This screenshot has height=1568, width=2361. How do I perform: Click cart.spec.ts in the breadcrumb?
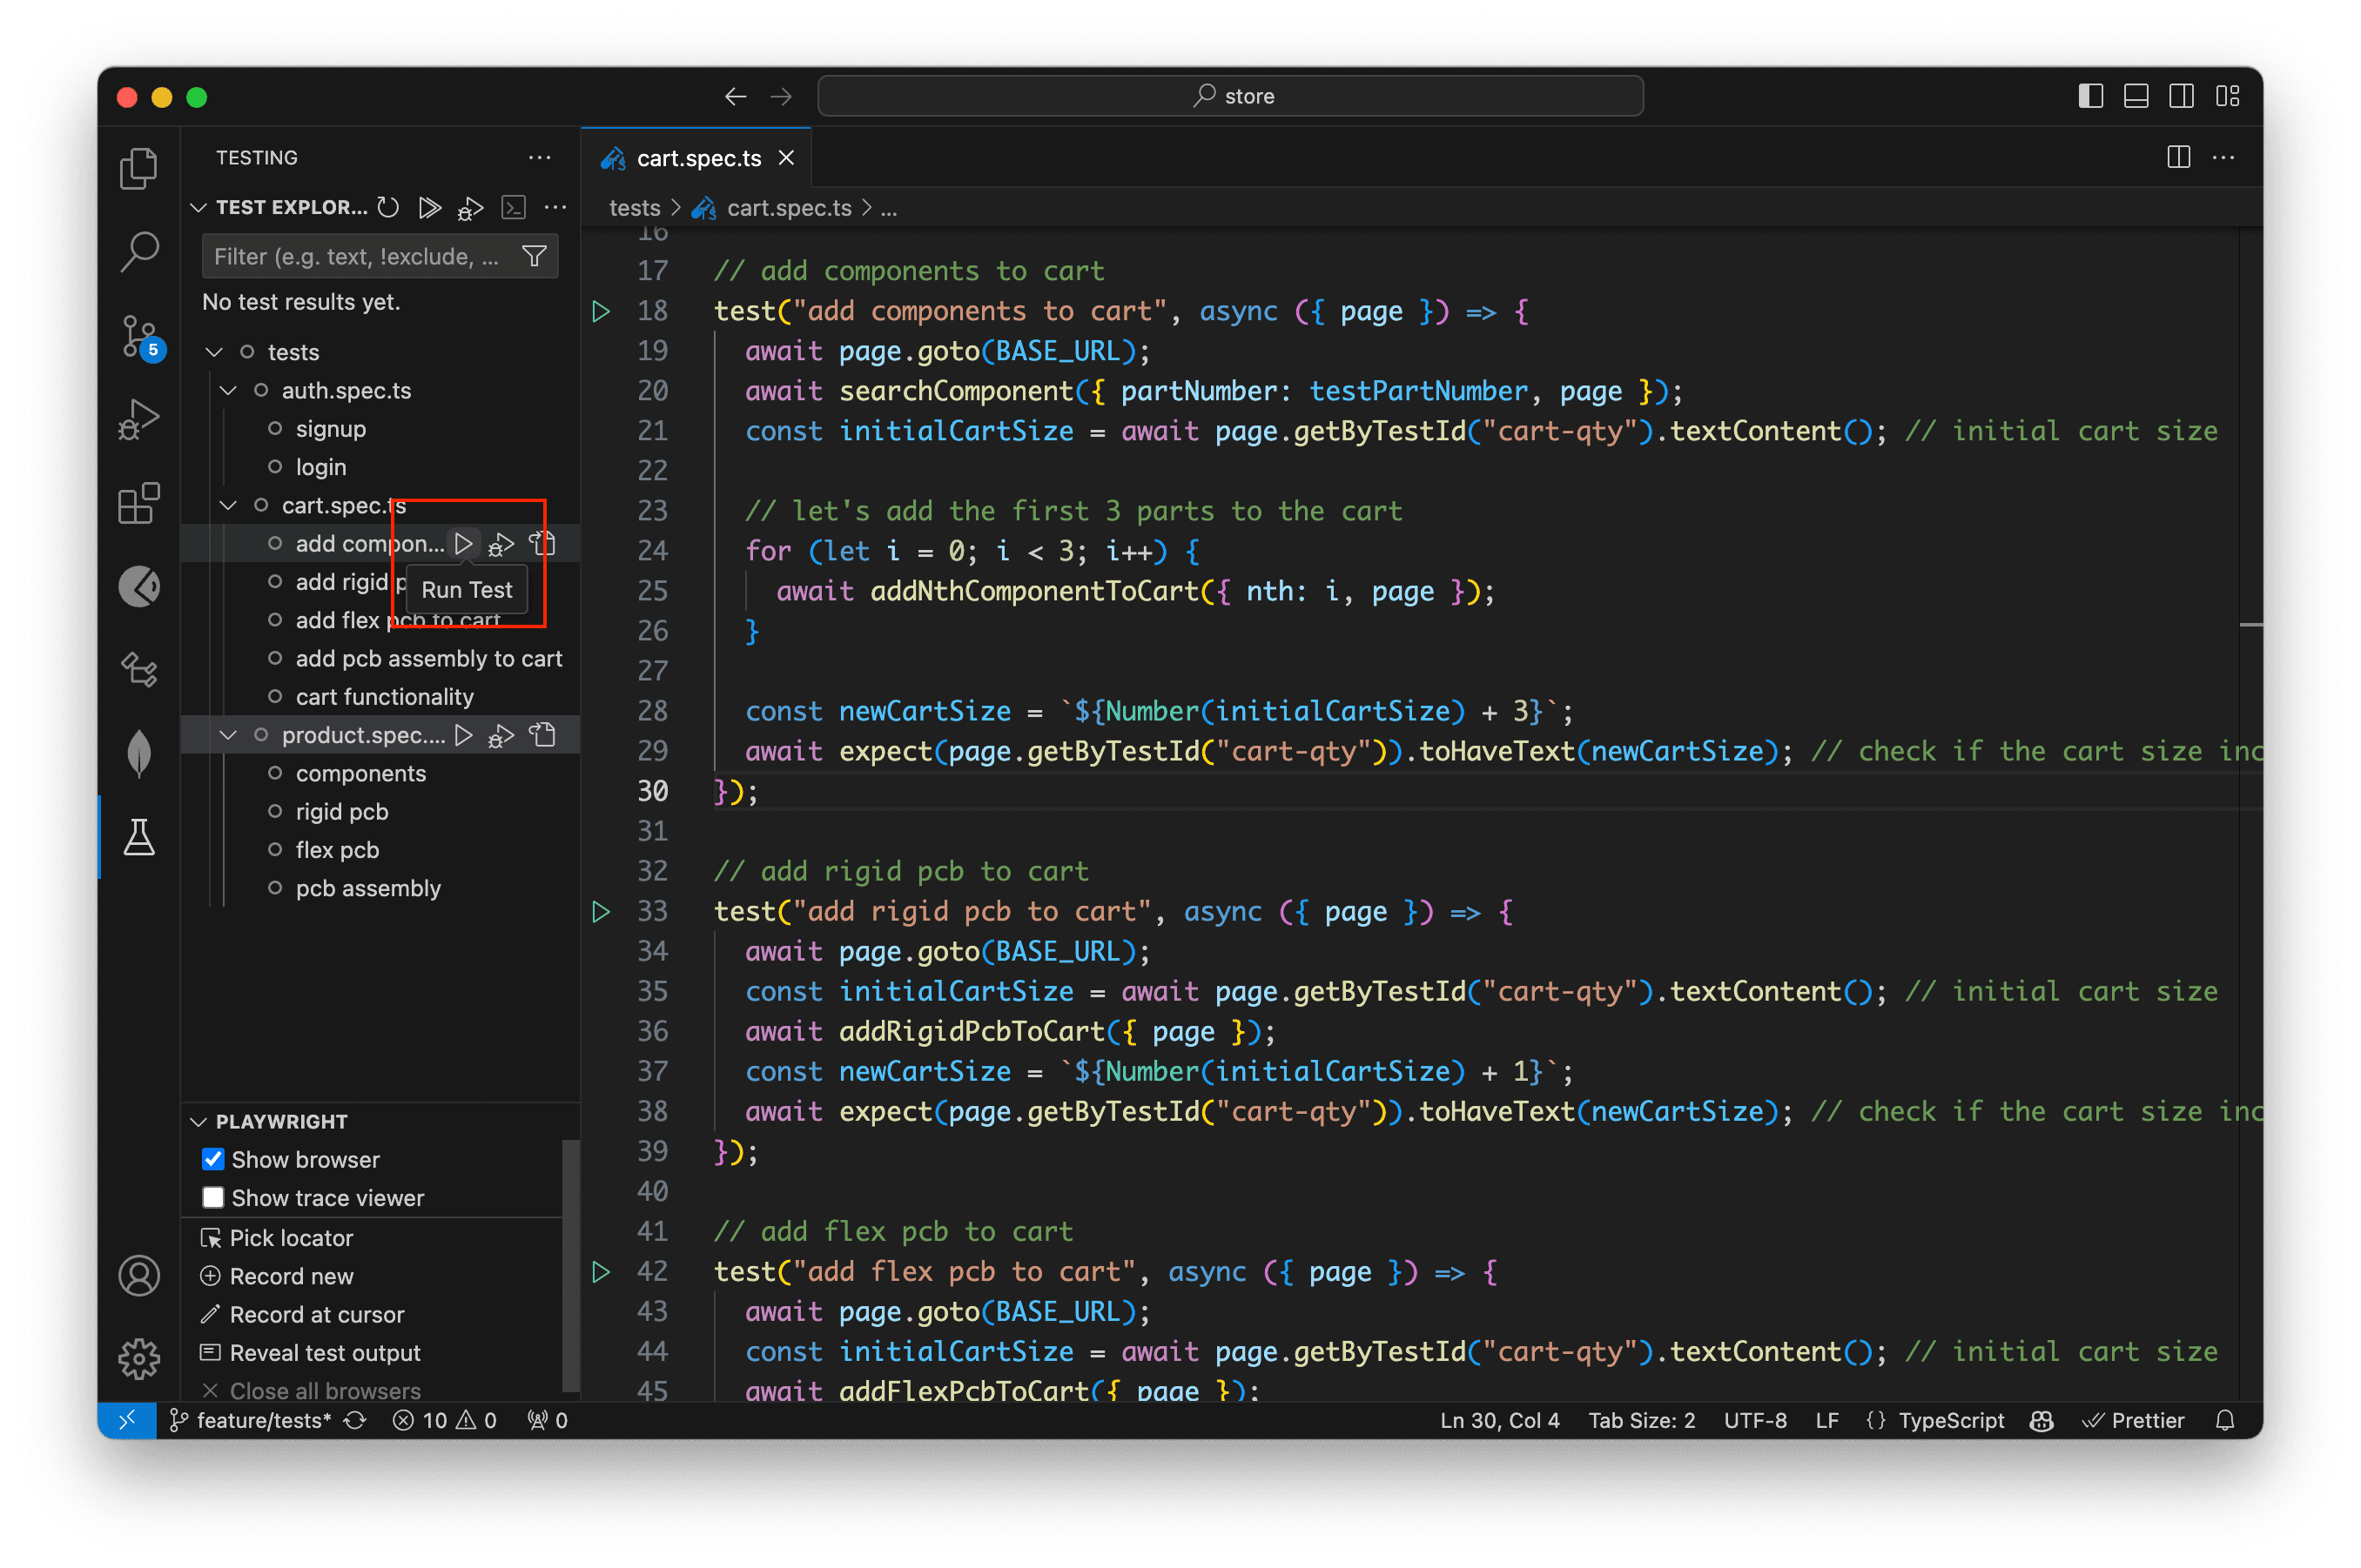pyautogui.click(x=789, y=208)
